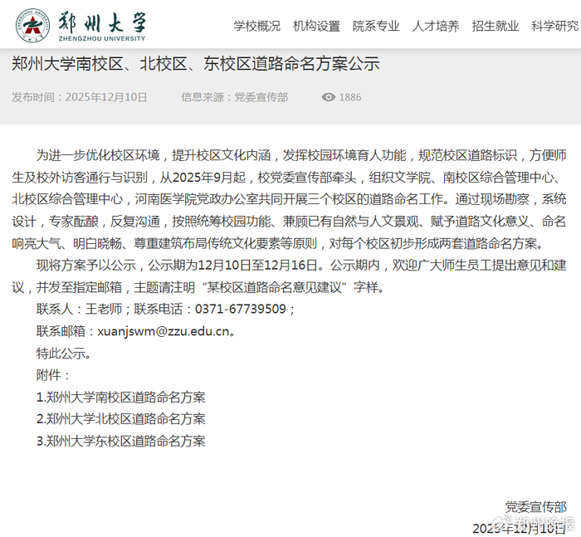Click the source text 信息来源：党委宣传部
581x537 pixels.
(x=235, y=97)
